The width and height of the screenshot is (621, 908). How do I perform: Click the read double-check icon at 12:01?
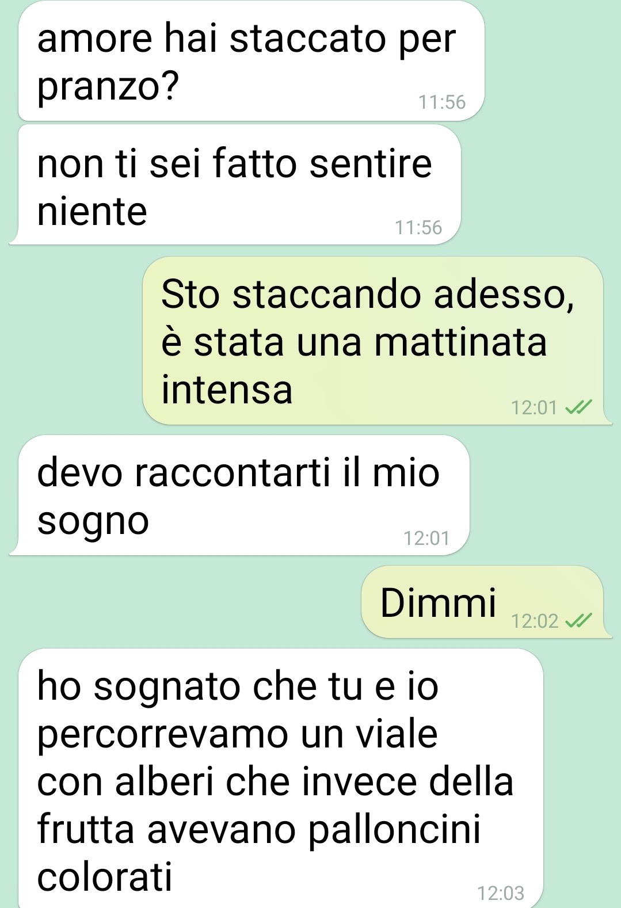[x=578, y=407]
